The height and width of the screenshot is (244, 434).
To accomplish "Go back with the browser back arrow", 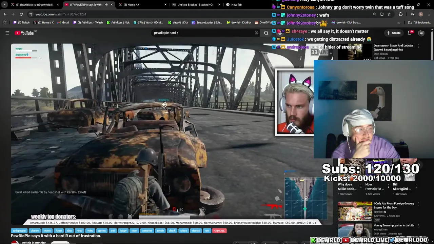I will [x=5, y=14].
